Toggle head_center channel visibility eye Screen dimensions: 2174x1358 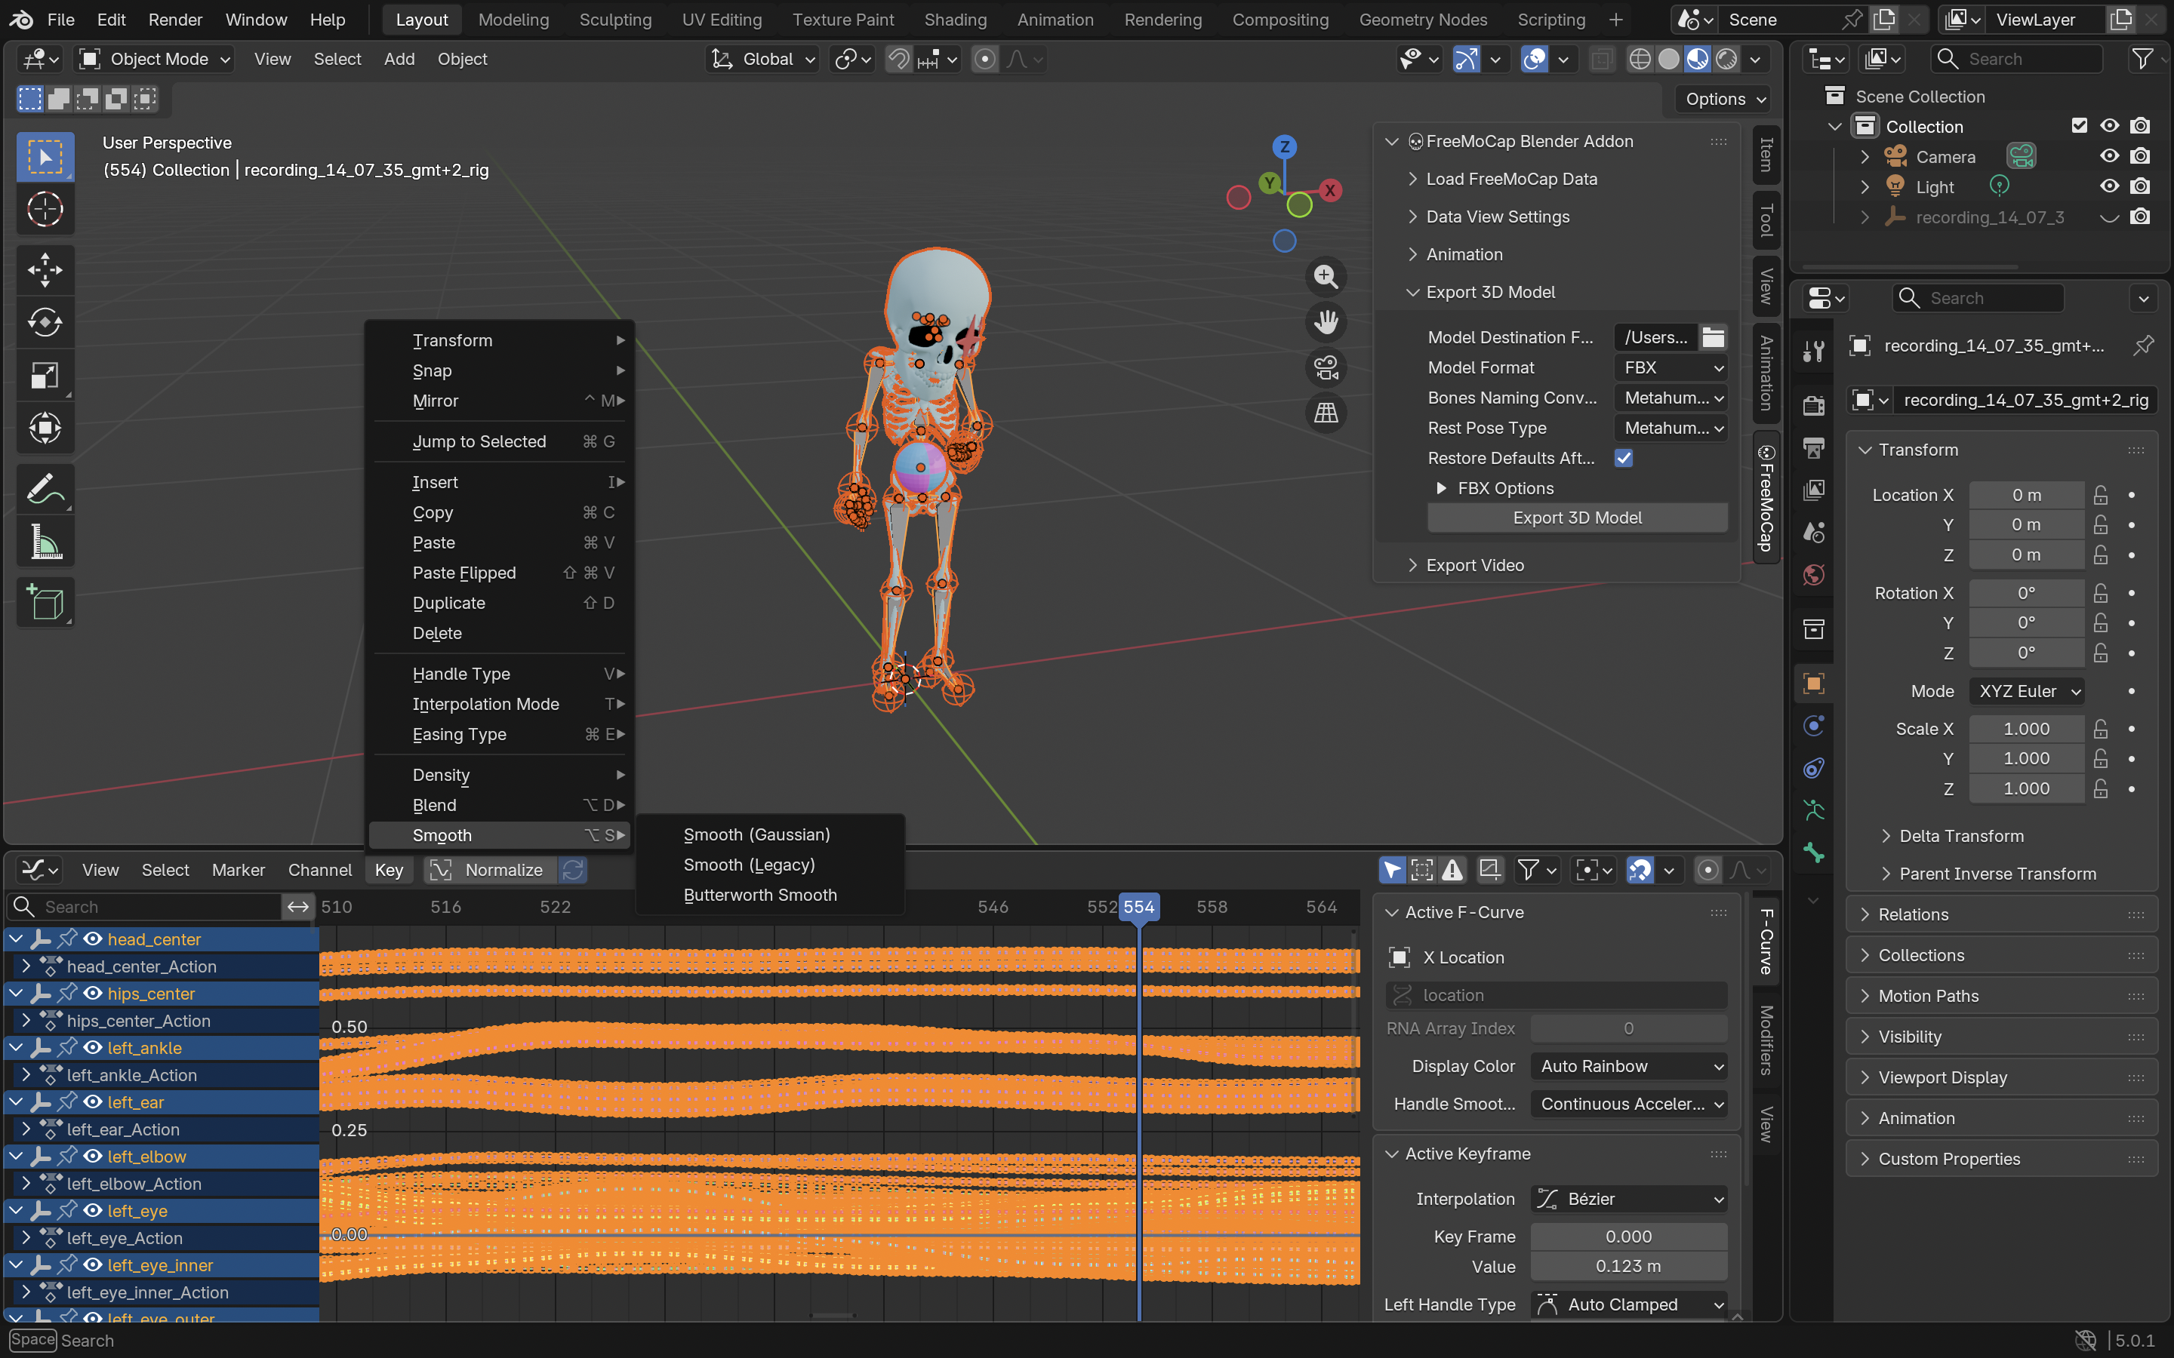click(93, 939)
